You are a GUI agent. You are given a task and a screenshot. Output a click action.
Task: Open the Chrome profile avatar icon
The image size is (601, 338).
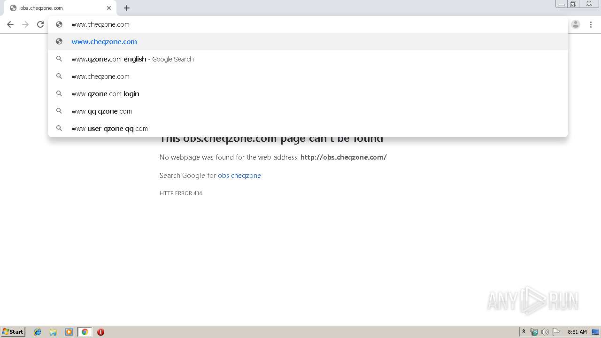pyautogui.click(x=576, y=24)
